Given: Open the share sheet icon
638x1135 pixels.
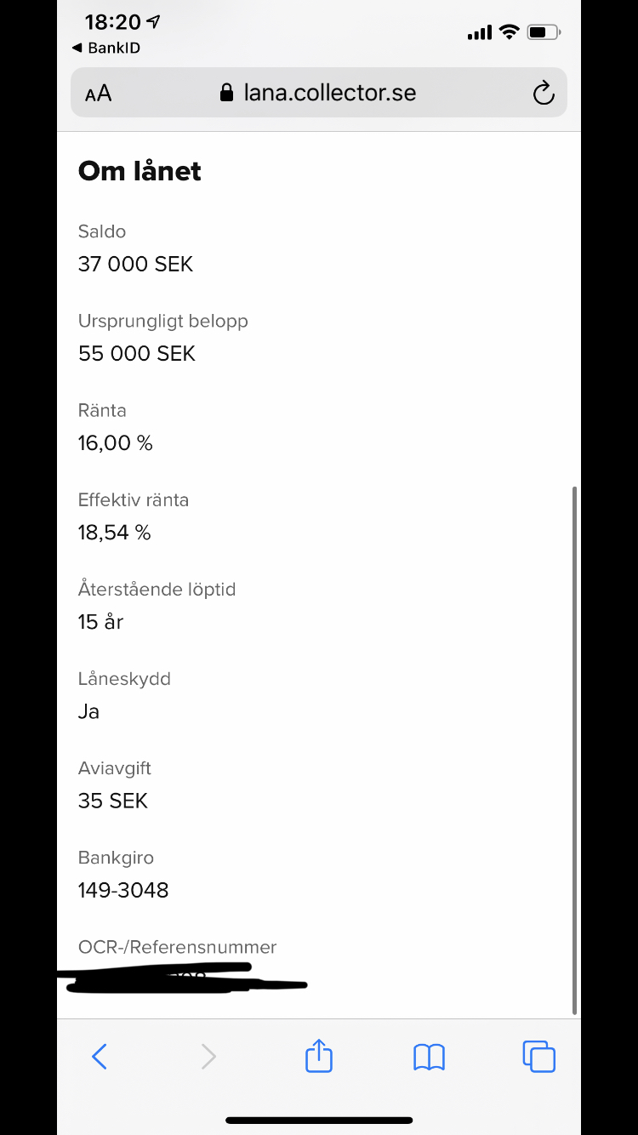Looking at the screenshot, I should tap(319, 1056).
